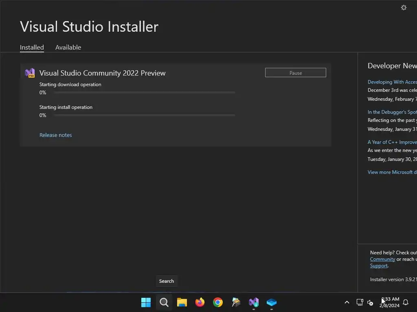Viewport: 417px width, 312px height.
Task: Click the Visual Studio Preview product logo
Action: [x=30, y=73]
